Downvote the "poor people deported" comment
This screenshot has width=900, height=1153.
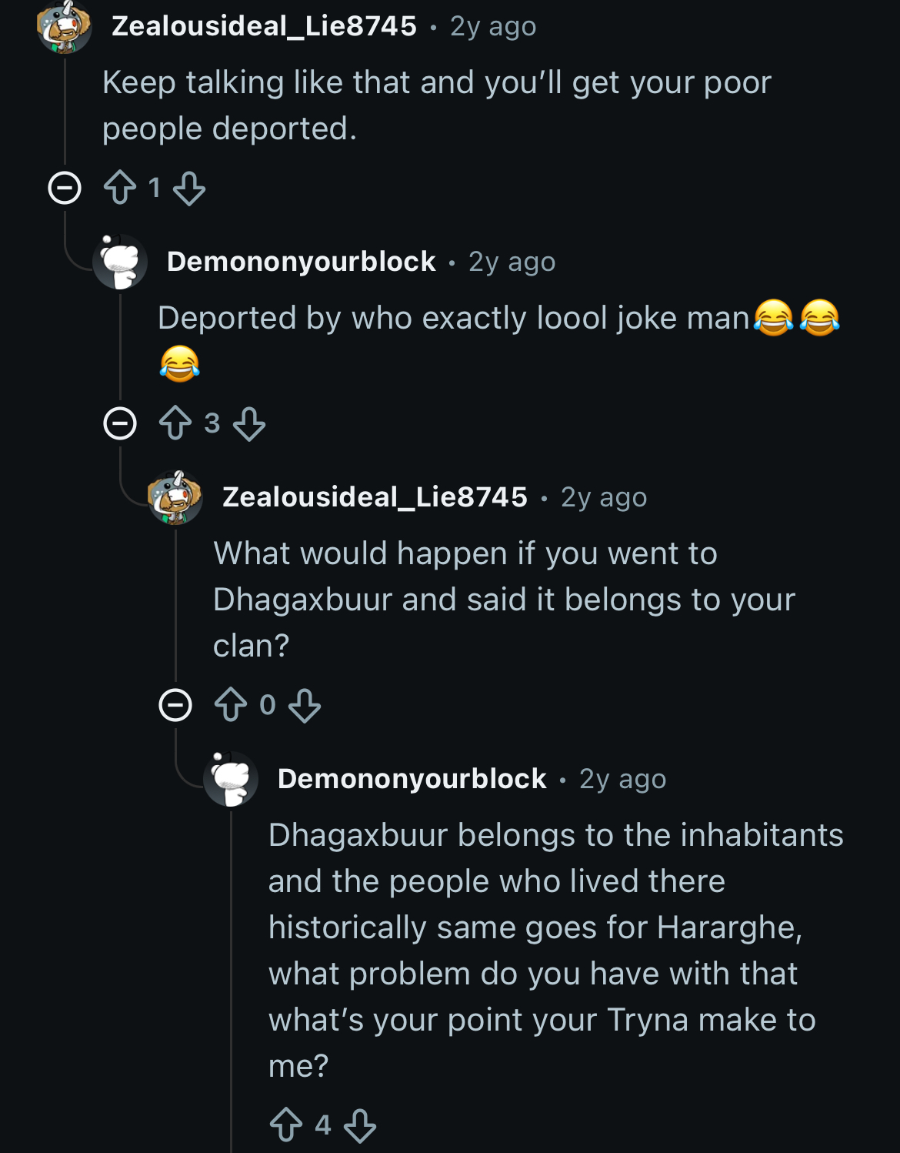click(x=188, y=188)
